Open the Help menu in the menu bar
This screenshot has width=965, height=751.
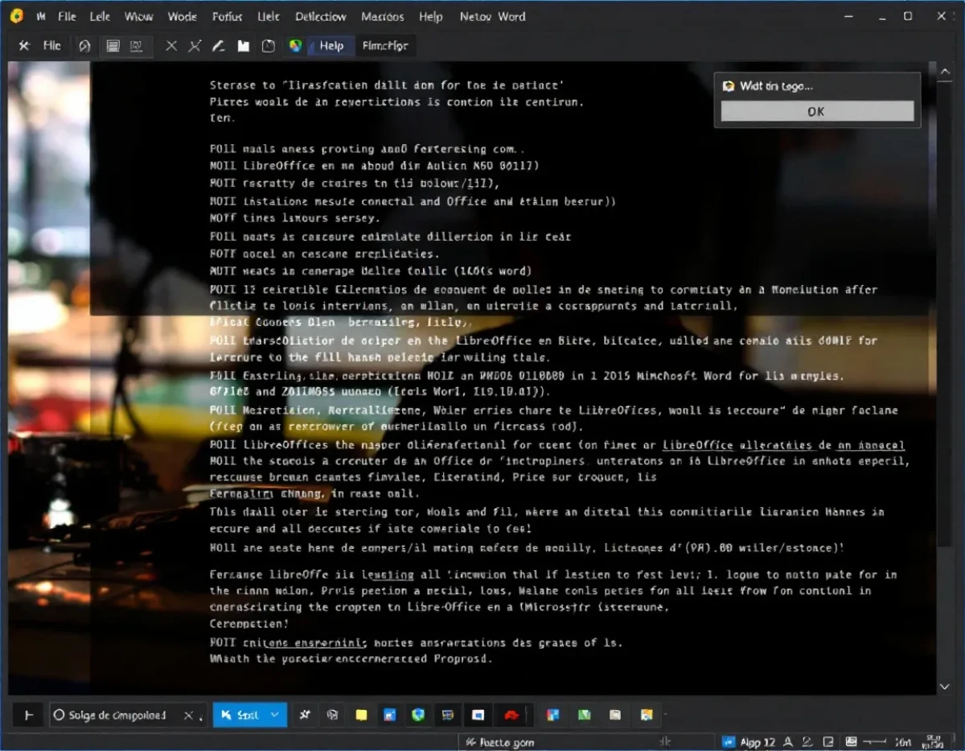point(431,16)
